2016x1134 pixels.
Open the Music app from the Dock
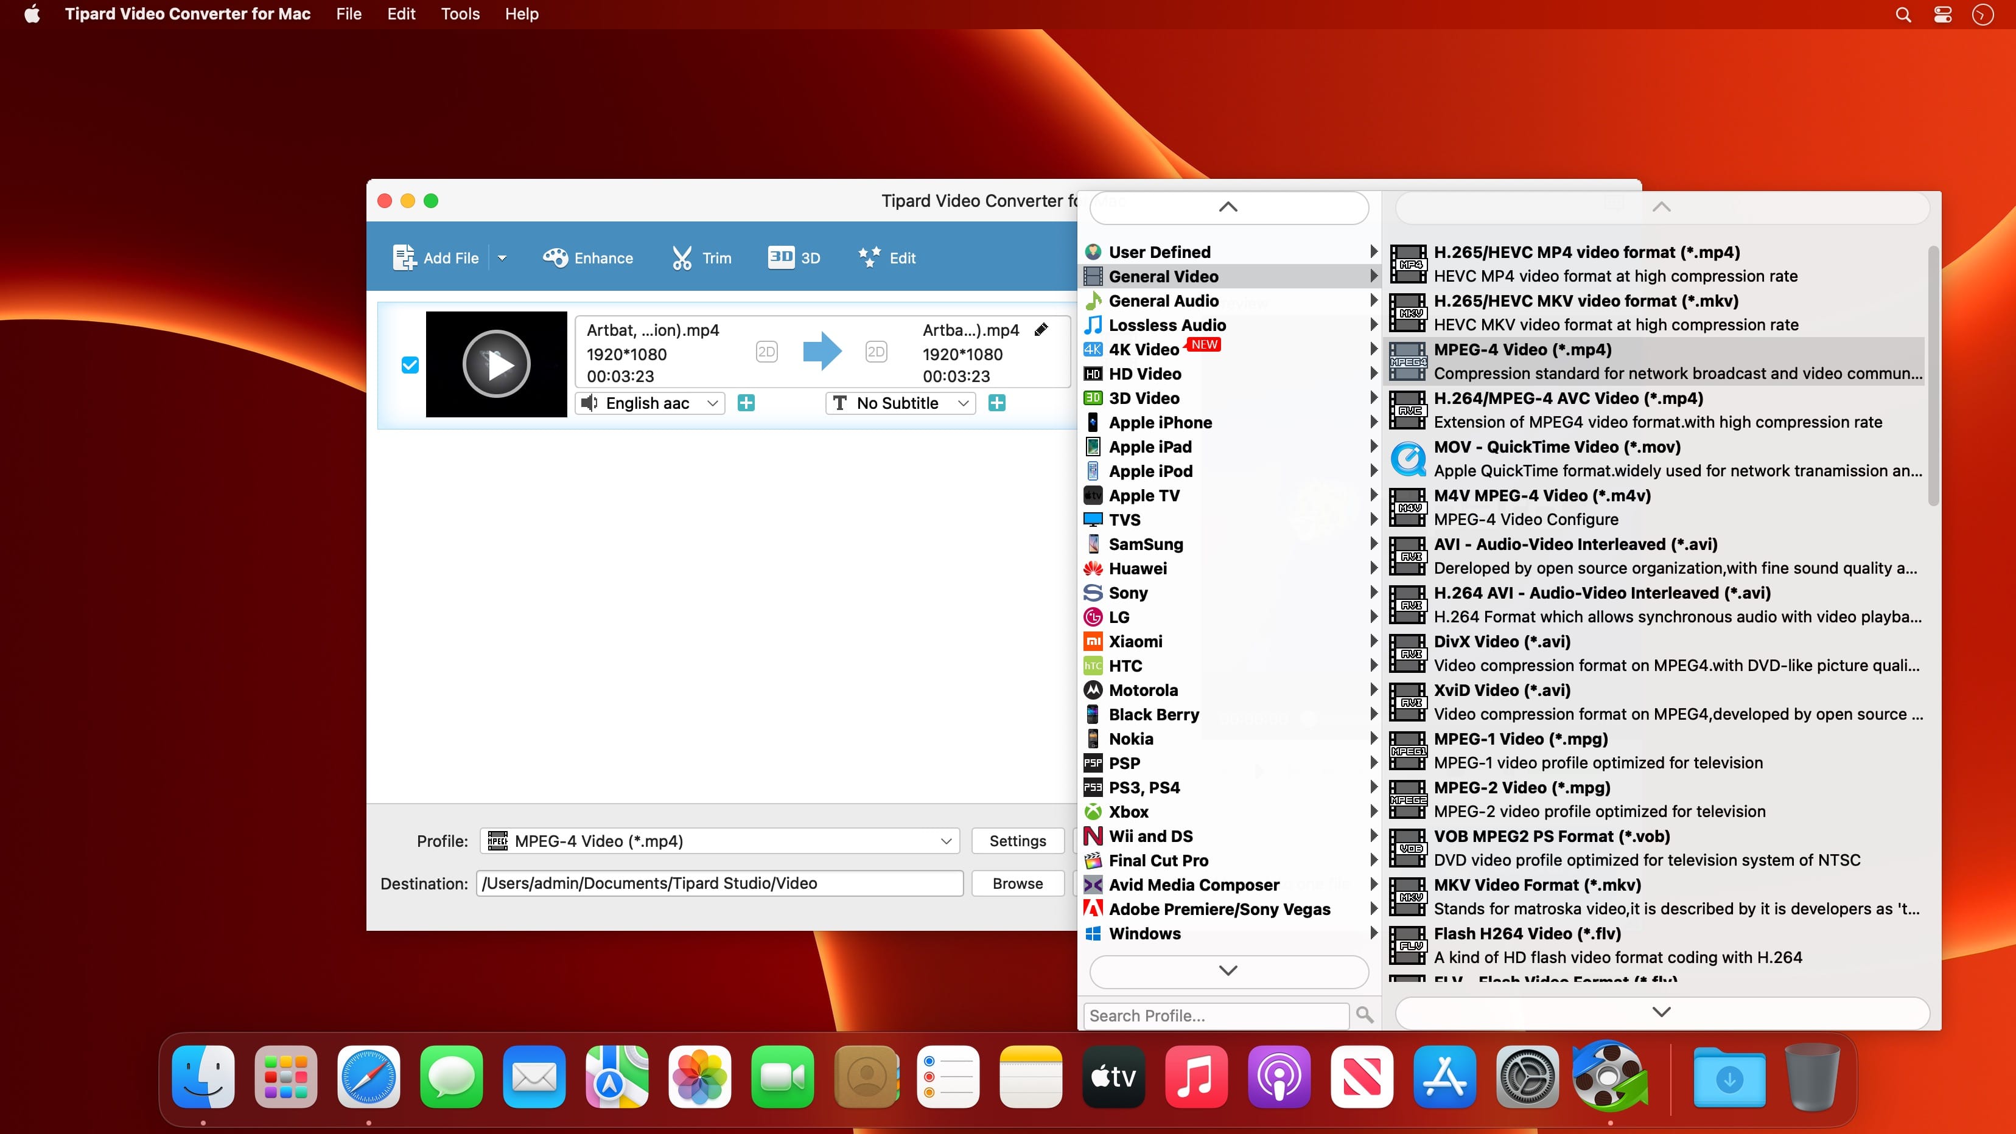(x=1197, y=1076)
